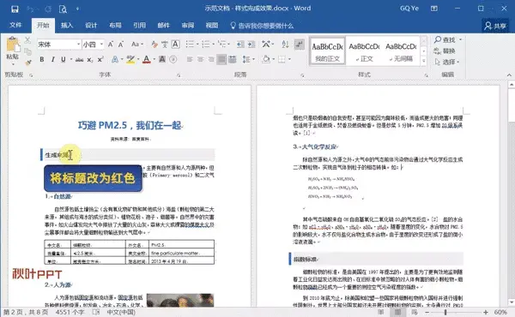Select the Format Painter brush
Screen dimensions: 515x317
pyautogui.click(x=27, y=62)
